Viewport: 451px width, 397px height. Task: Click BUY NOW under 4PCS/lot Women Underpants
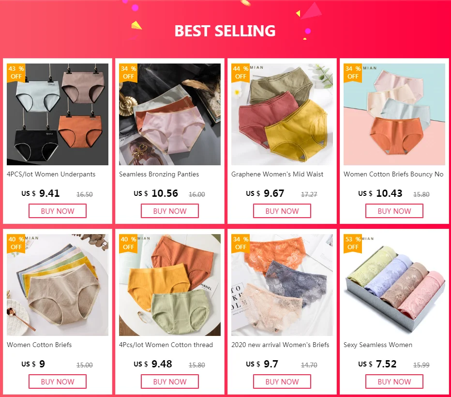pos(58,211)
